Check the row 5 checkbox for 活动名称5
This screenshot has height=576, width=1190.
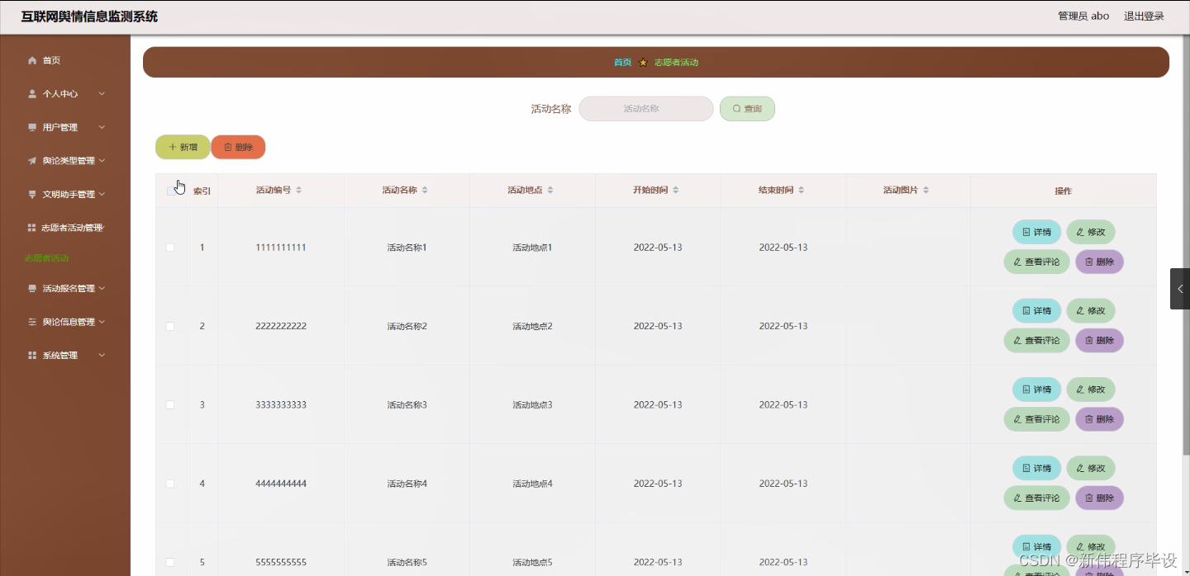[170, 562]
